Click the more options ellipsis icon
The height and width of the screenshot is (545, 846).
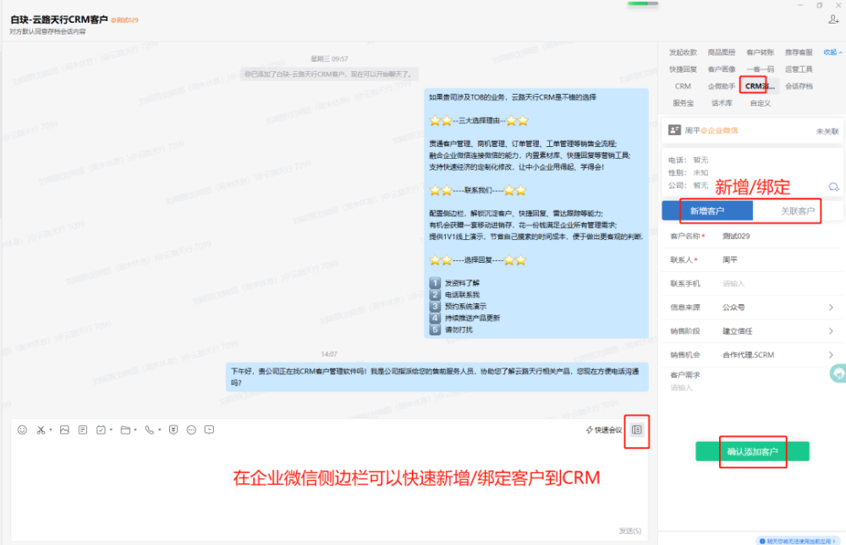coord(191,429)
